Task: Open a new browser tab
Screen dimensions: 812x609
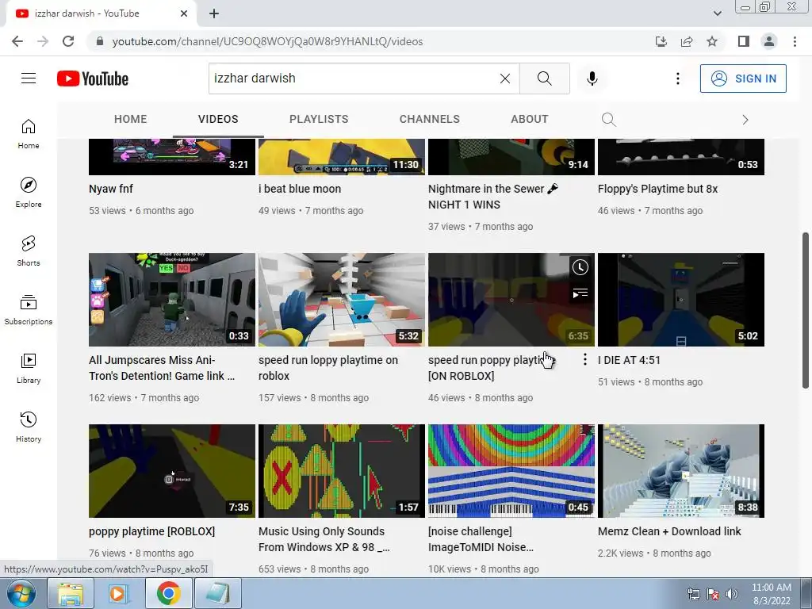Action: click(214, 13)
